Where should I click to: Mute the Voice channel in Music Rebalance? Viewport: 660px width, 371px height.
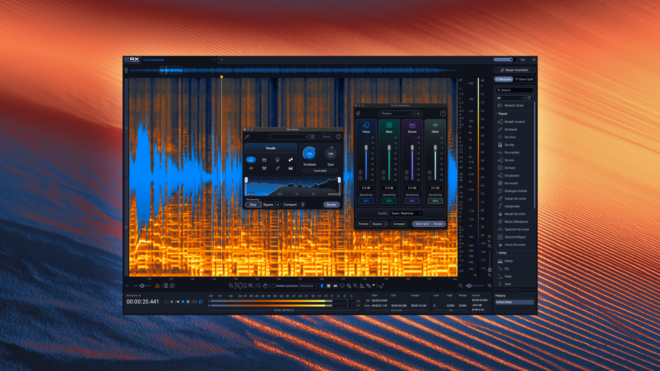click(360, 172)
